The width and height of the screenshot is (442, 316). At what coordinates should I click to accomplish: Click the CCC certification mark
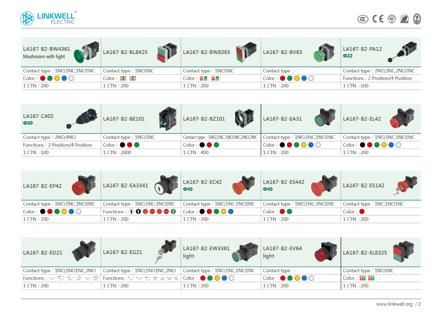click(363, 19)
